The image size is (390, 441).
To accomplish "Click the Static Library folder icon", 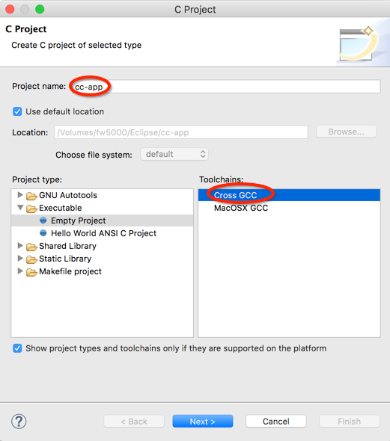I will pos(31,259).
